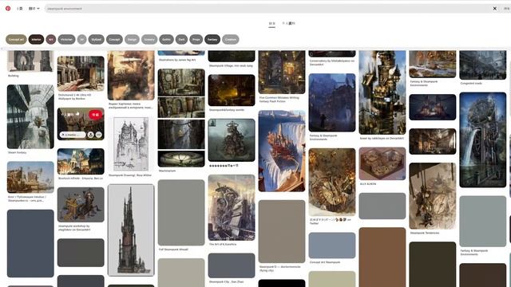The image size is (511, 287).
Task: Open the Bioshock Infinite Emporia pin
Action: (81, 161)
